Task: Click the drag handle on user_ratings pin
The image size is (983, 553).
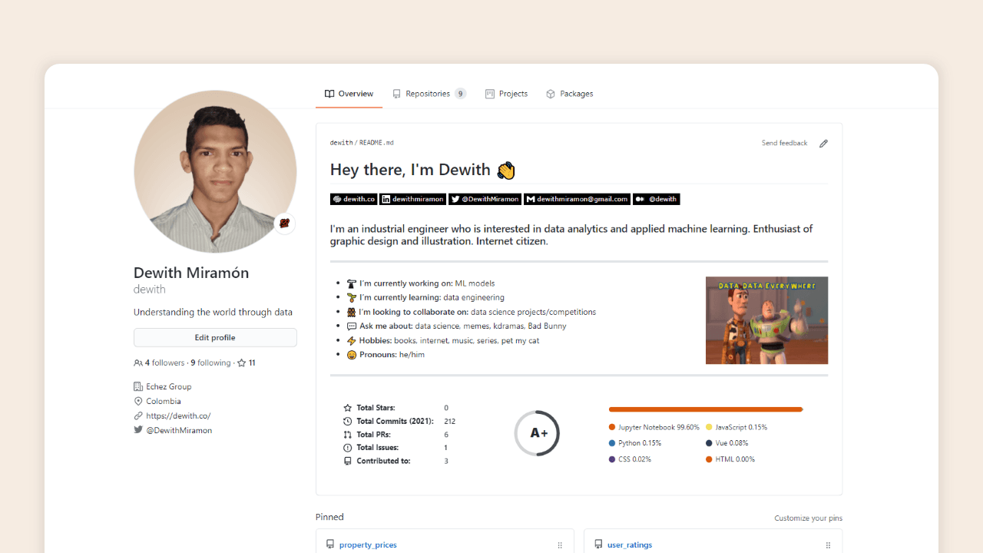Action: point(828,545)
